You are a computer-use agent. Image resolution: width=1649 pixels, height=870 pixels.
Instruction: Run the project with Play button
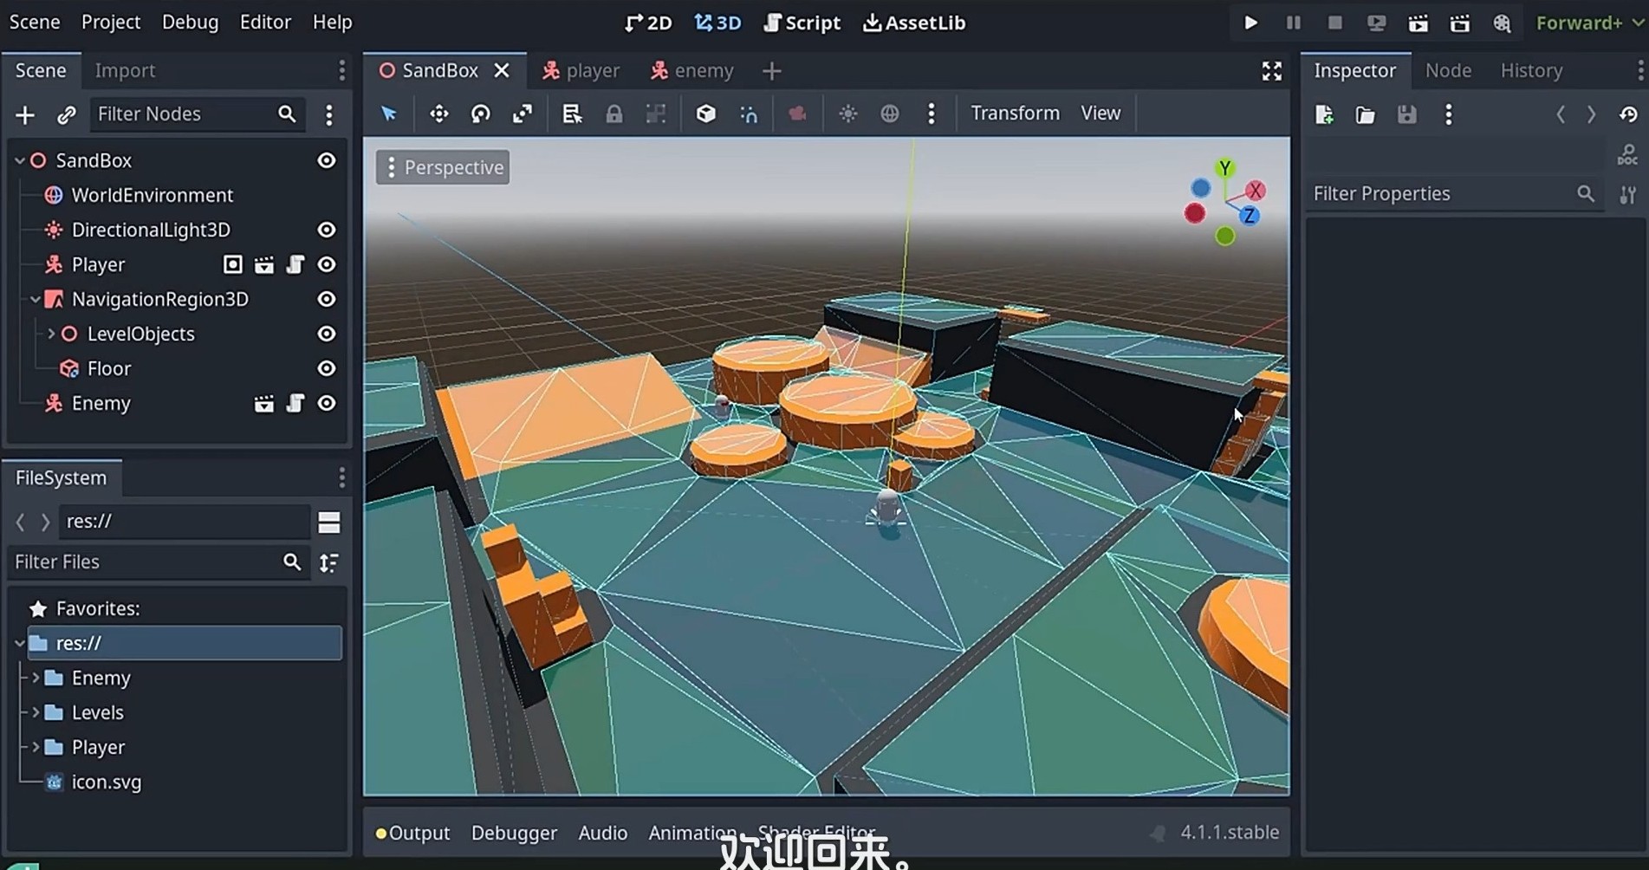tap(1250, 23)
